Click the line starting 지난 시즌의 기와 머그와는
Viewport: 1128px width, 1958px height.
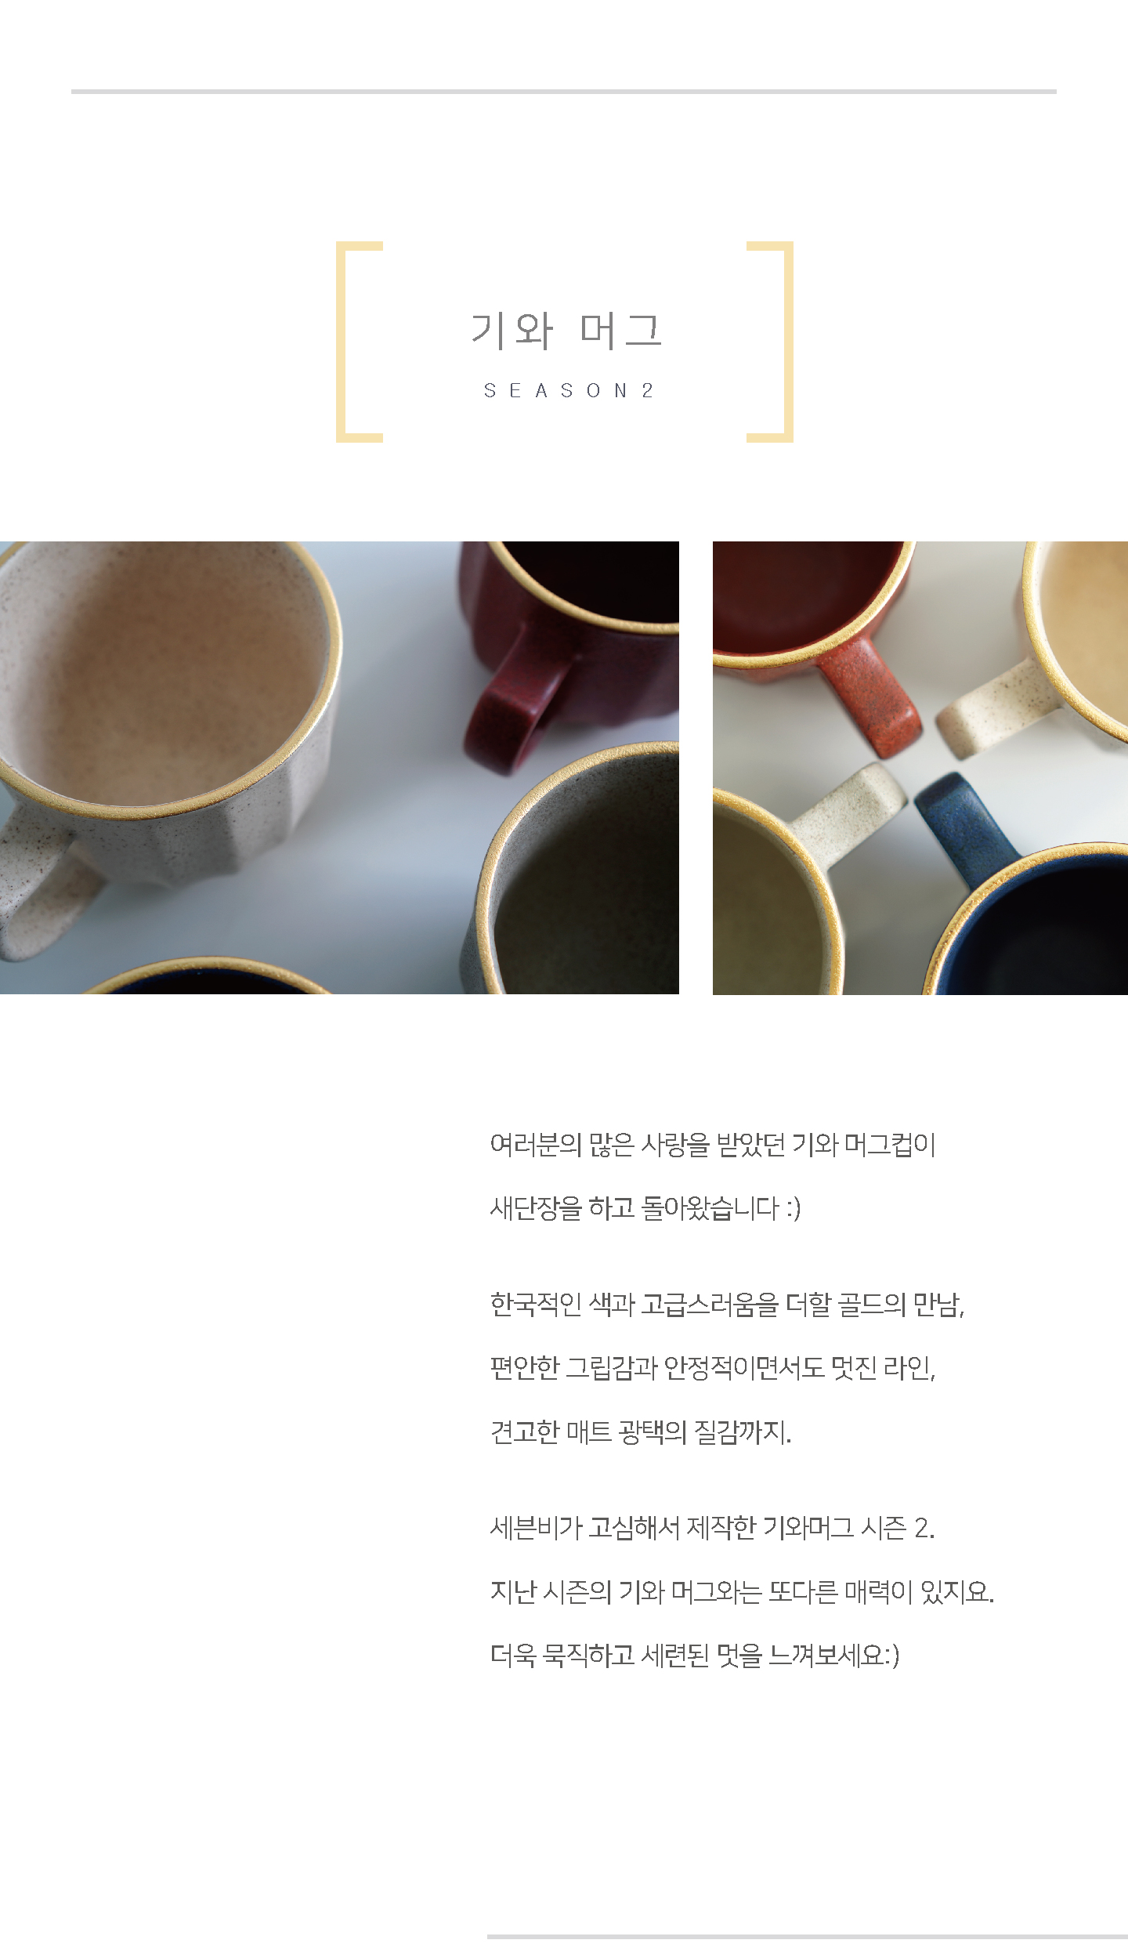pyautogui.click(x=742, y=1591)
